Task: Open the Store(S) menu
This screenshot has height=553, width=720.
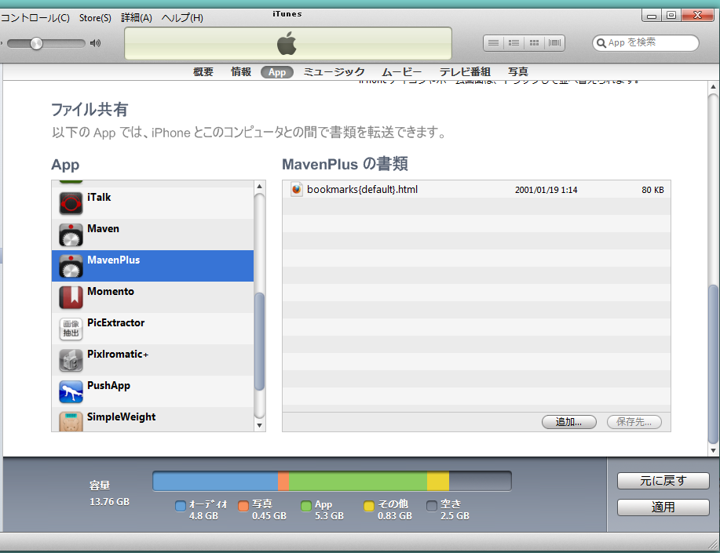Action: click(95, 18)
